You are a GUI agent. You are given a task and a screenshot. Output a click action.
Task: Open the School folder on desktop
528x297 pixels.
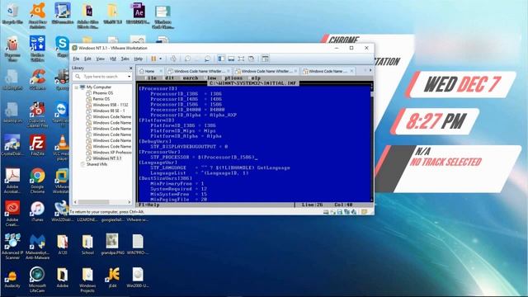tap(87, 244)
